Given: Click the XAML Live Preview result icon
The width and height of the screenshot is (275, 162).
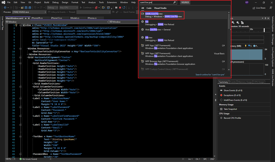Looking at the screenshot, I should click(143, 14).
